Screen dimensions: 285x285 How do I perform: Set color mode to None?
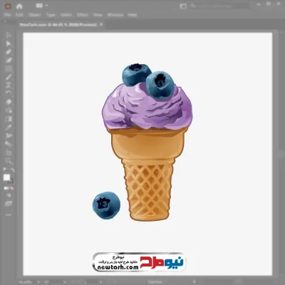click(12, 188)
